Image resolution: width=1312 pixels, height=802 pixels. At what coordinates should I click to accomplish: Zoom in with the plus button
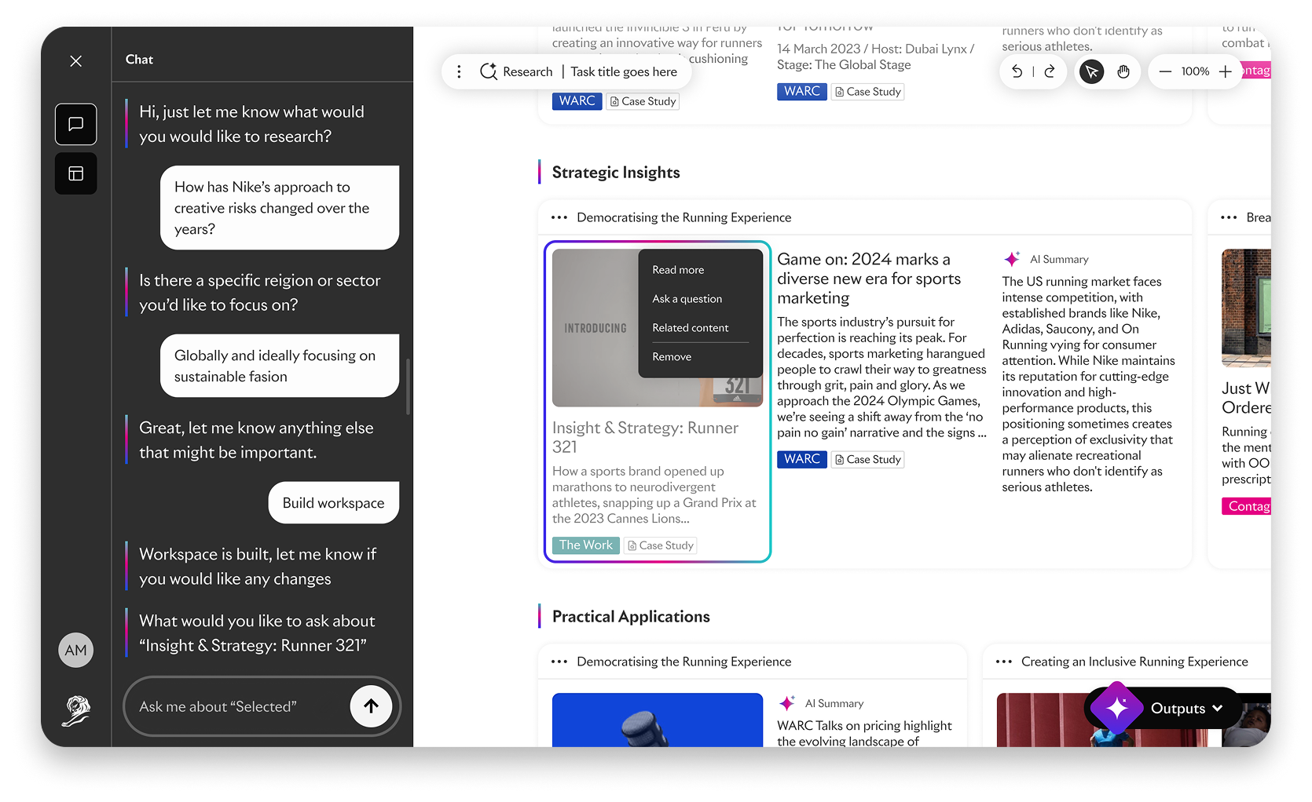1225,71
